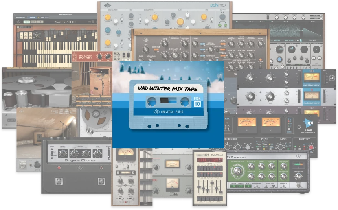
Task: Click the Universal Audio logo on cassette
Action: click(x=167, y=123)
